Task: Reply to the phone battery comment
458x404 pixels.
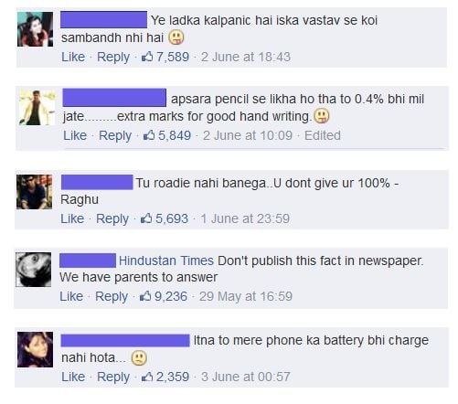Action: (113, 377)
